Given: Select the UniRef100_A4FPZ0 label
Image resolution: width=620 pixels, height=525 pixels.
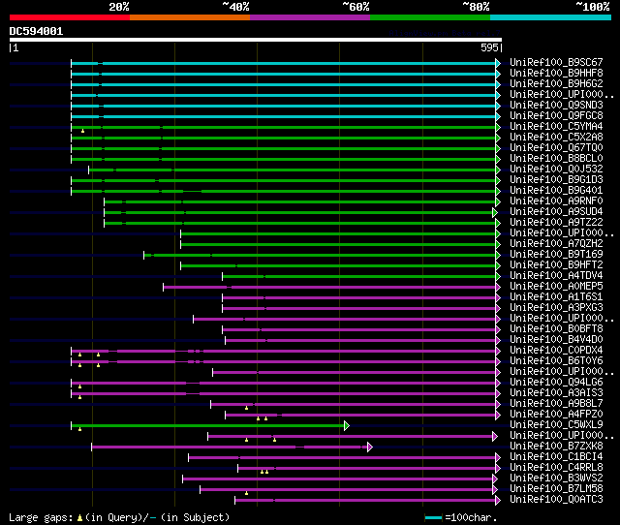Looking at the screenshot, I should point(556,415).
